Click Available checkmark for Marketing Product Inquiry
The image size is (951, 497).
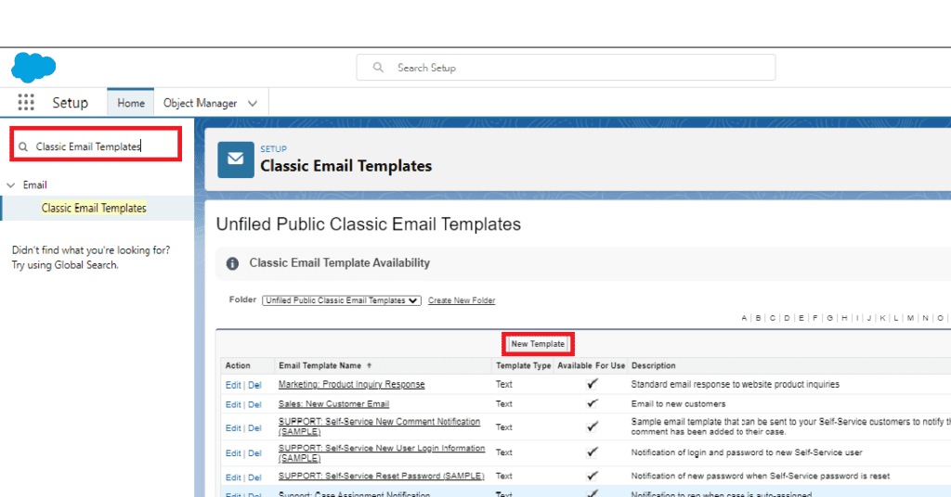click(592, 384)
